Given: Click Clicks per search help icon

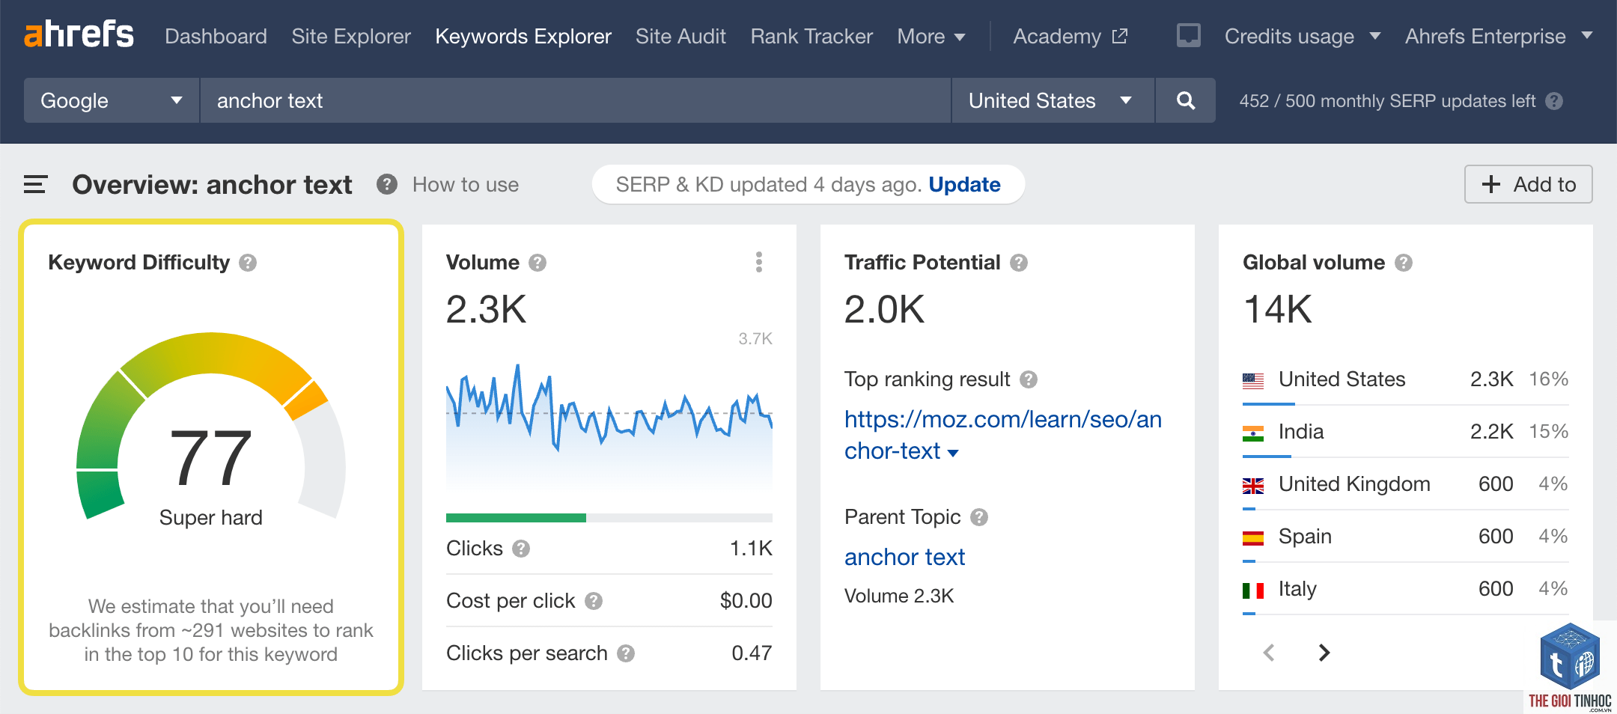Looking at the screenshot, I should [626, 653].
